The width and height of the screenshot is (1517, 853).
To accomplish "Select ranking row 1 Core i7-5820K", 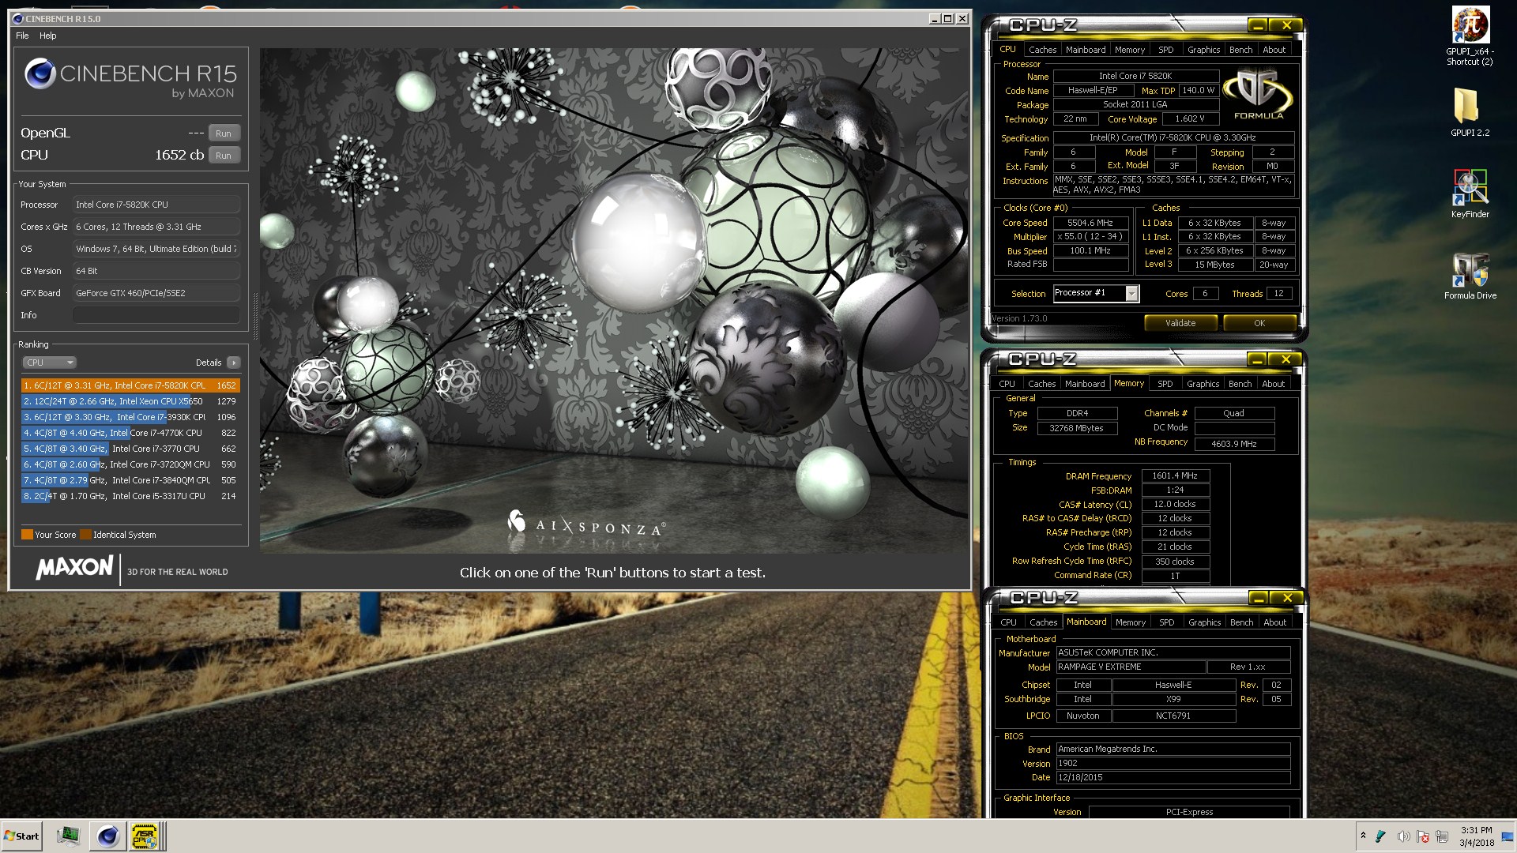I will click(x=130, y=385).
